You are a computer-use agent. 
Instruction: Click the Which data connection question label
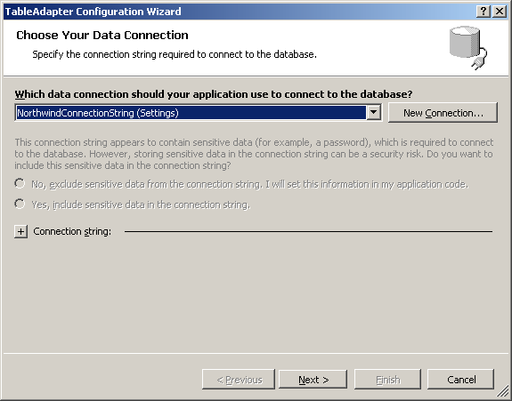[x=214, y=94]
